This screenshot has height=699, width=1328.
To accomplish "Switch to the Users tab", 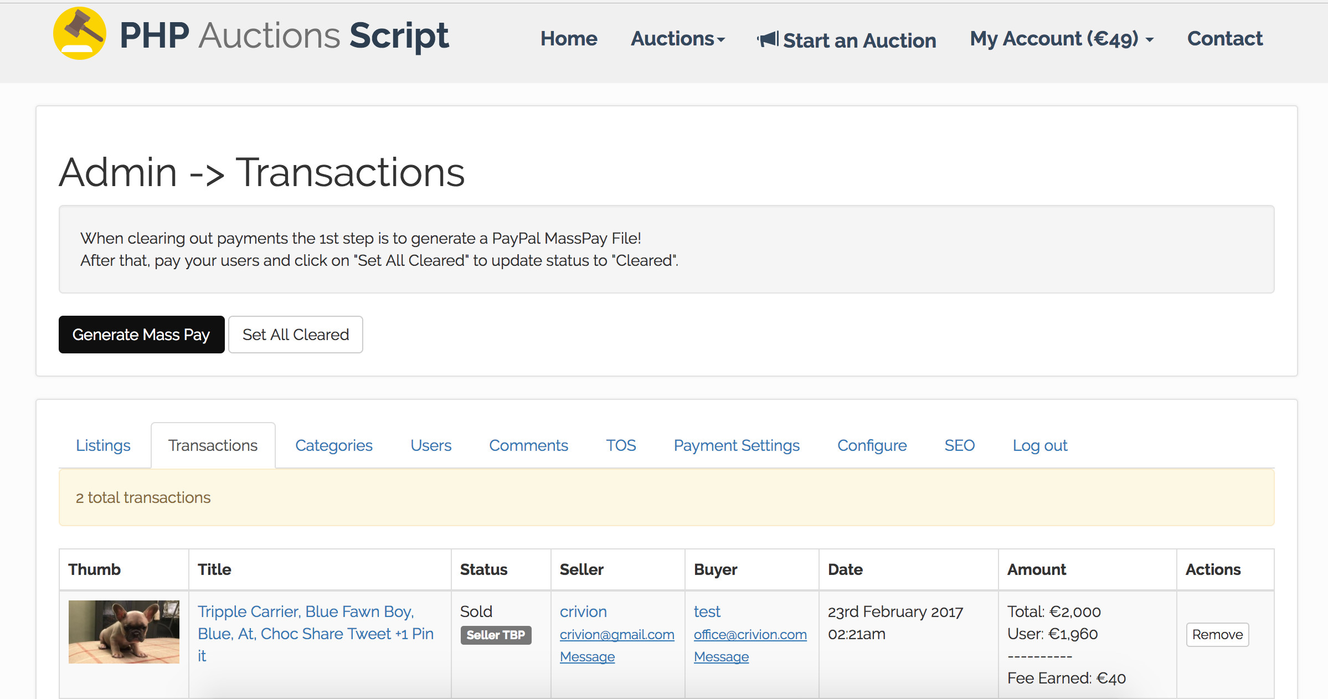I will (x=431, y=445).
